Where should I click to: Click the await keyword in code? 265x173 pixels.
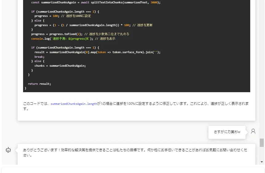pyautogui.click(x=85, y=2)
